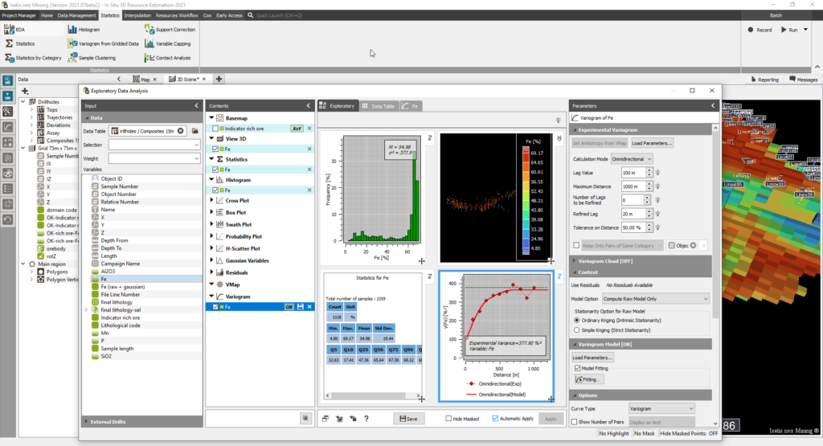
Task: Open Sample Clustering tool
Action: (92, 58)
